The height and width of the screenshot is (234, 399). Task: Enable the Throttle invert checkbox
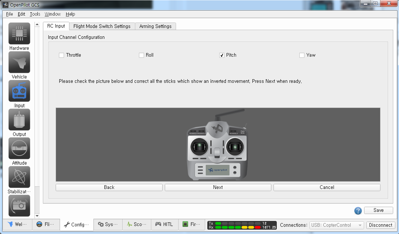click(61, 55)
